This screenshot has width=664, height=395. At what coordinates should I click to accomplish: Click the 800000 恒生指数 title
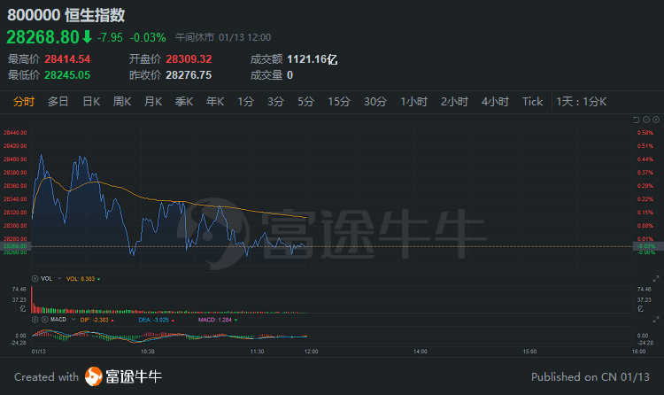(x=66, y=15)
